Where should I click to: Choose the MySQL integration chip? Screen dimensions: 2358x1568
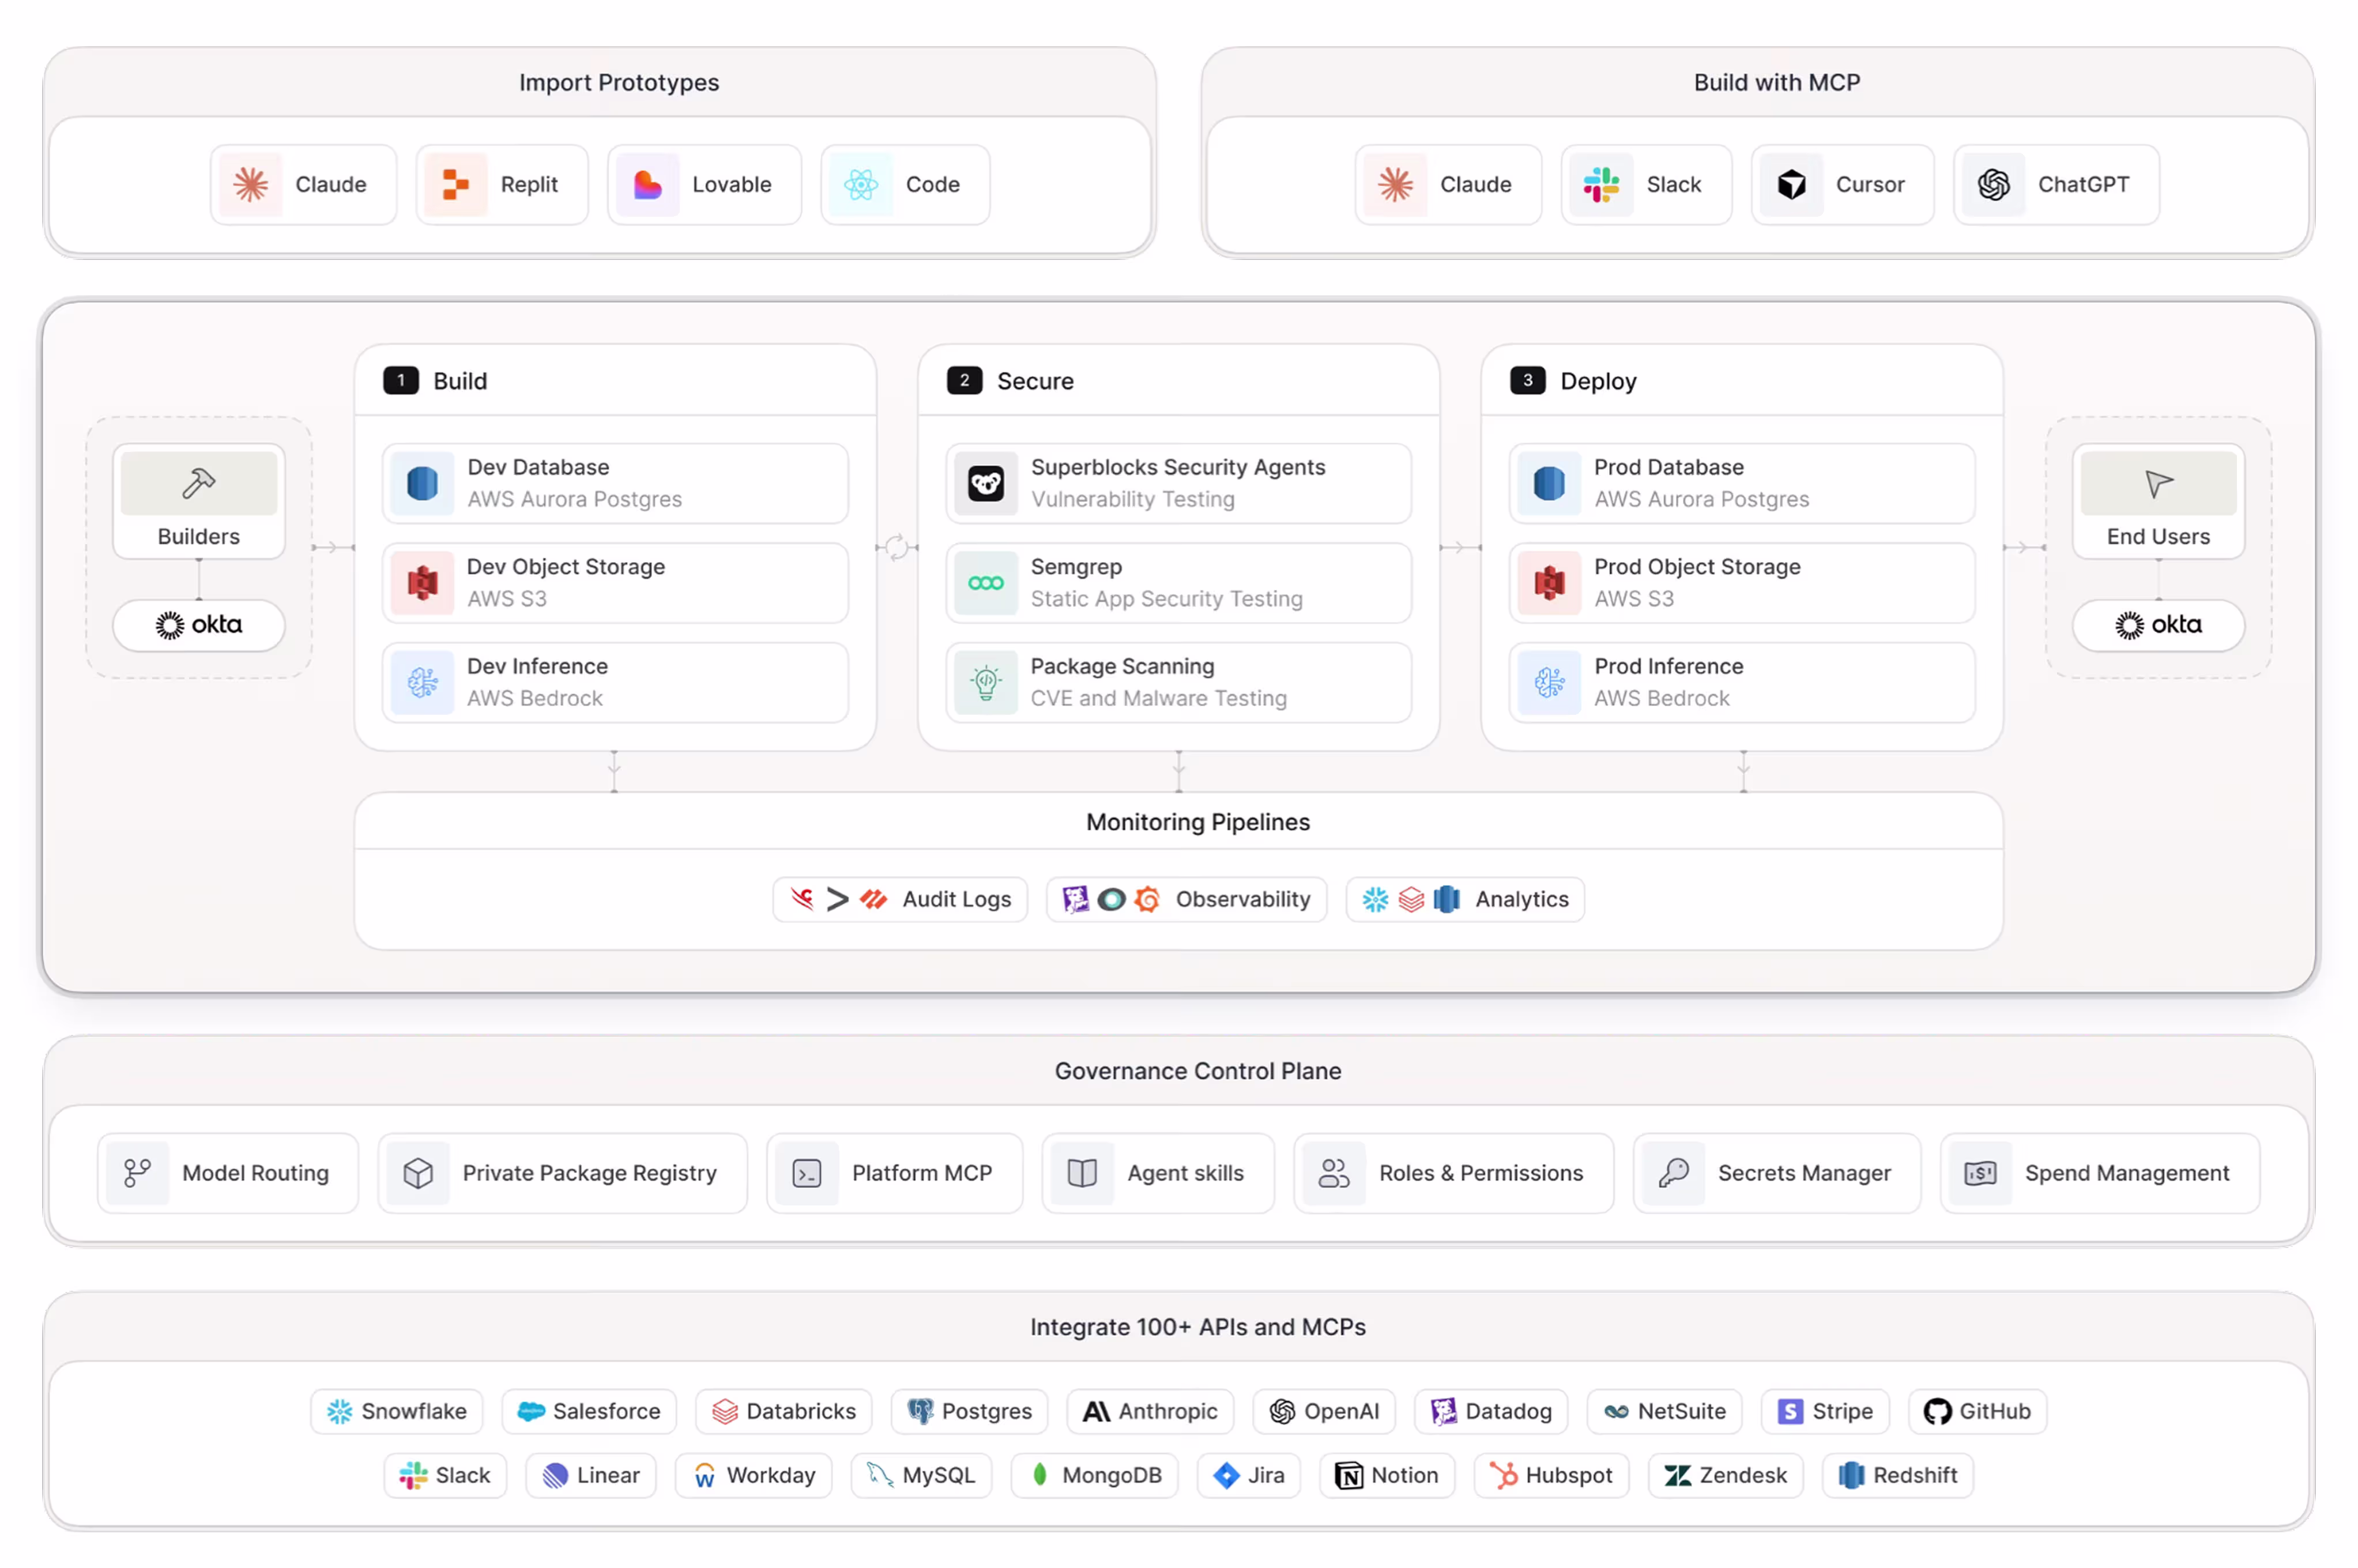[921, 1475]
